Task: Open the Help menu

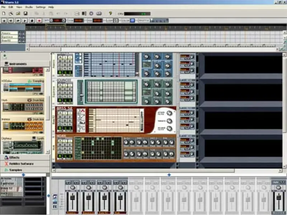Action: pos(51,7)
